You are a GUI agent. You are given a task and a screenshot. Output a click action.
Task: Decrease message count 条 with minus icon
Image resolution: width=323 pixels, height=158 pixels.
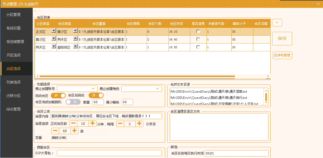click(x=55, y=131)
